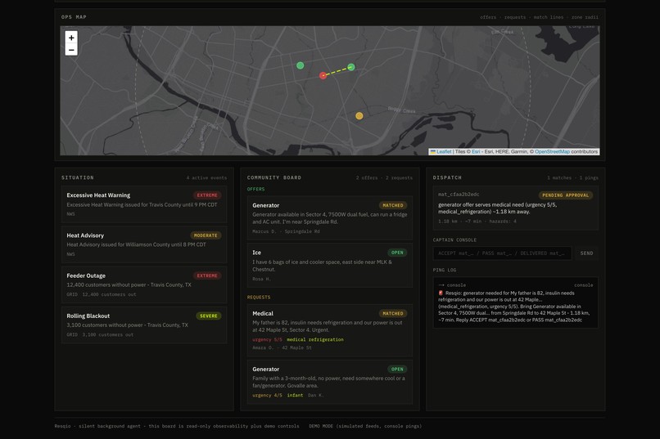Click the CAPTAIN CONSOLE heading

click(454, 240)
